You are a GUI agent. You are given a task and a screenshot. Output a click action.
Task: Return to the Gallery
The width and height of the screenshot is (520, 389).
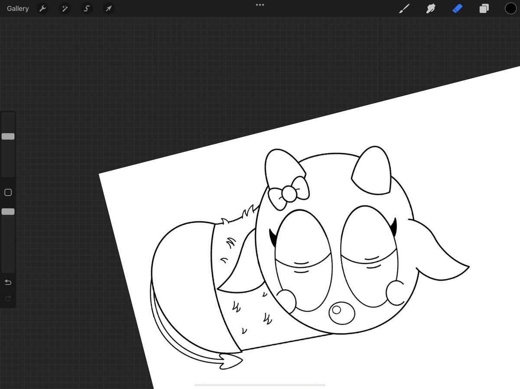tap(18, 9)
